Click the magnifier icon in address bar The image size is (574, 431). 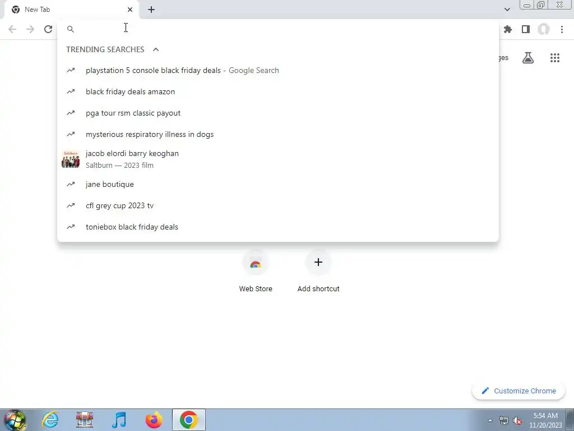[71, 29]
